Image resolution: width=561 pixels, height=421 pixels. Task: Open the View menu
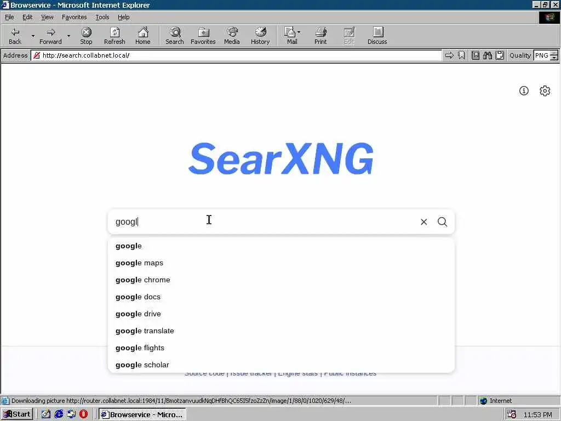tap(47, 17)
